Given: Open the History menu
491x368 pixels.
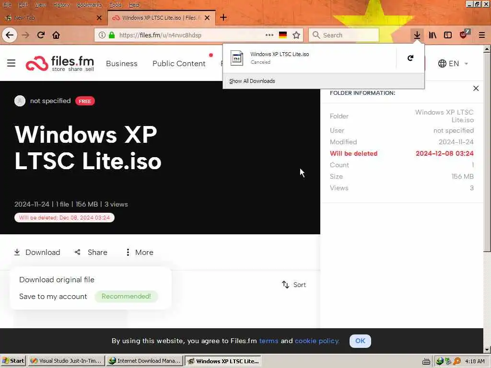Looking at the screenshot, I should pyautogui.click(x=61, y=5).
